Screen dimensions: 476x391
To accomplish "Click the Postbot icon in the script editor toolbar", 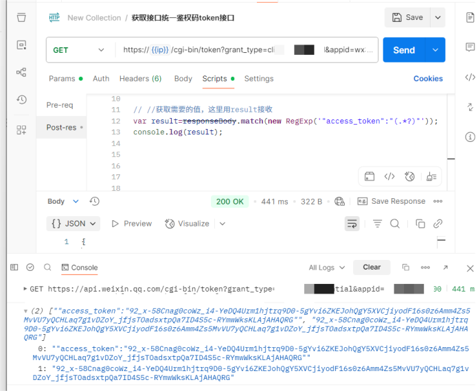I will coord(409,176).
